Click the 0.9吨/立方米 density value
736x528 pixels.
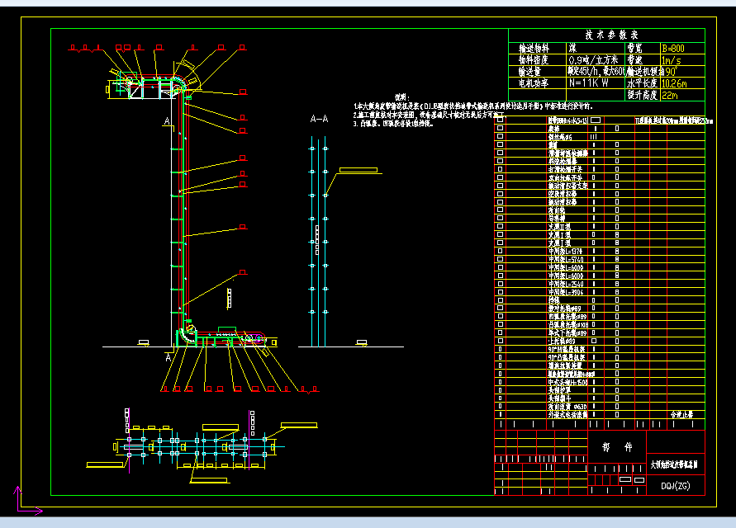(592, 60)
